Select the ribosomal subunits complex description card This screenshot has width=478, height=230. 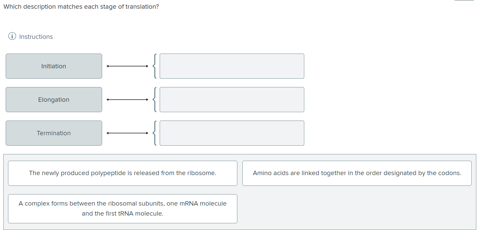click(x=123, y=208)
